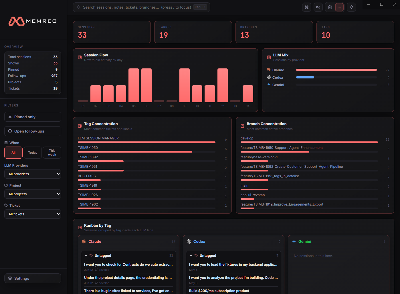Click the LLM SESSION MANAGER tag row
Screen dimensions: 400x294
(x=152, y=139)
